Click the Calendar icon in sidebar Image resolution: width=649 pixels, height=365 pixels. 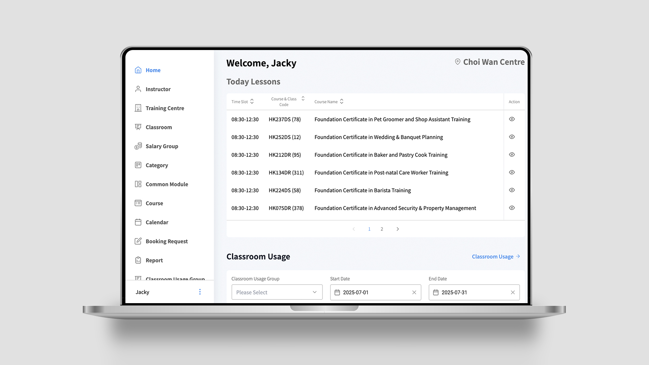point(138,222)
